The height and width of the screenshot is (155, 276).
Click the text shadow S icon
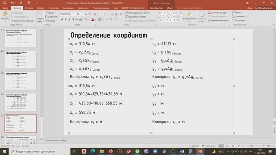click(x=73, y=19)
